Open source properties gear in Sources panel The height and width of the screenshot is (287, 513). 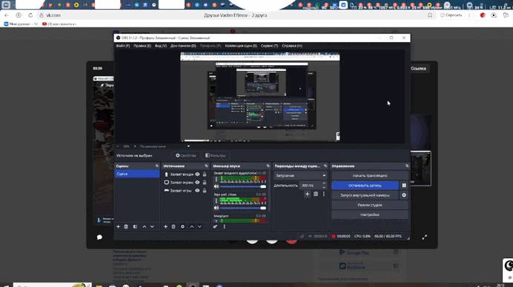pyautogui.click(x=182, y=226)
